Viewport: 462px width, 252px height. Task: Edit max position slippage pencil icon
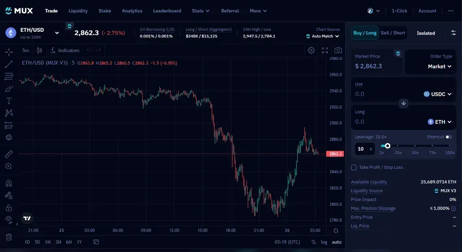coord(454,208)
